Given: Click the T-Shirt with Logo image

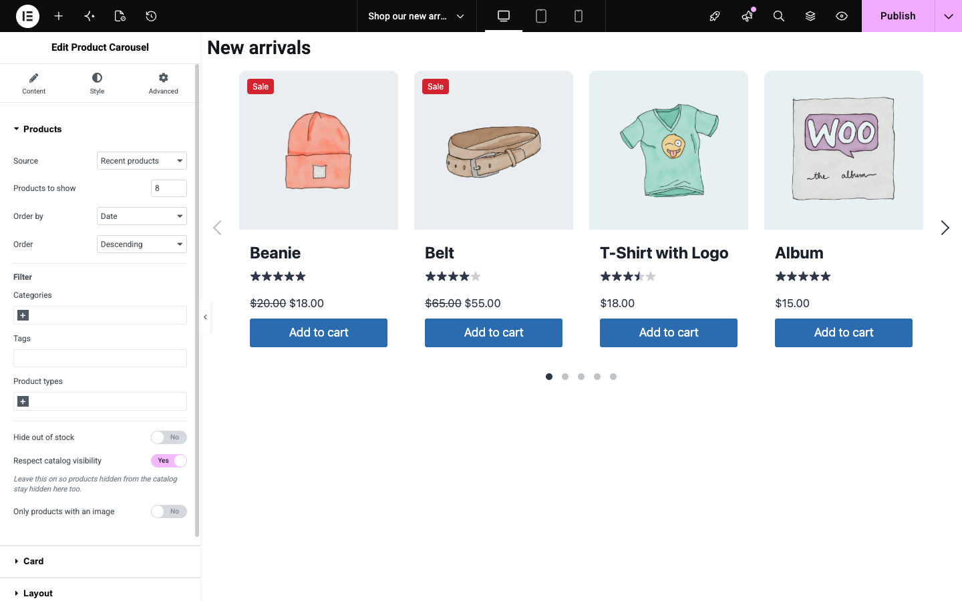Looking at the screenshot, I should [669, 150].
